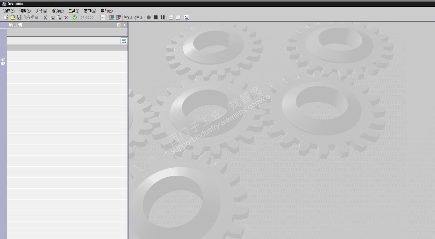Open the 选项(N) menu
The width and height of the screenshot is (435, 239).
click(x=58, y=11)
